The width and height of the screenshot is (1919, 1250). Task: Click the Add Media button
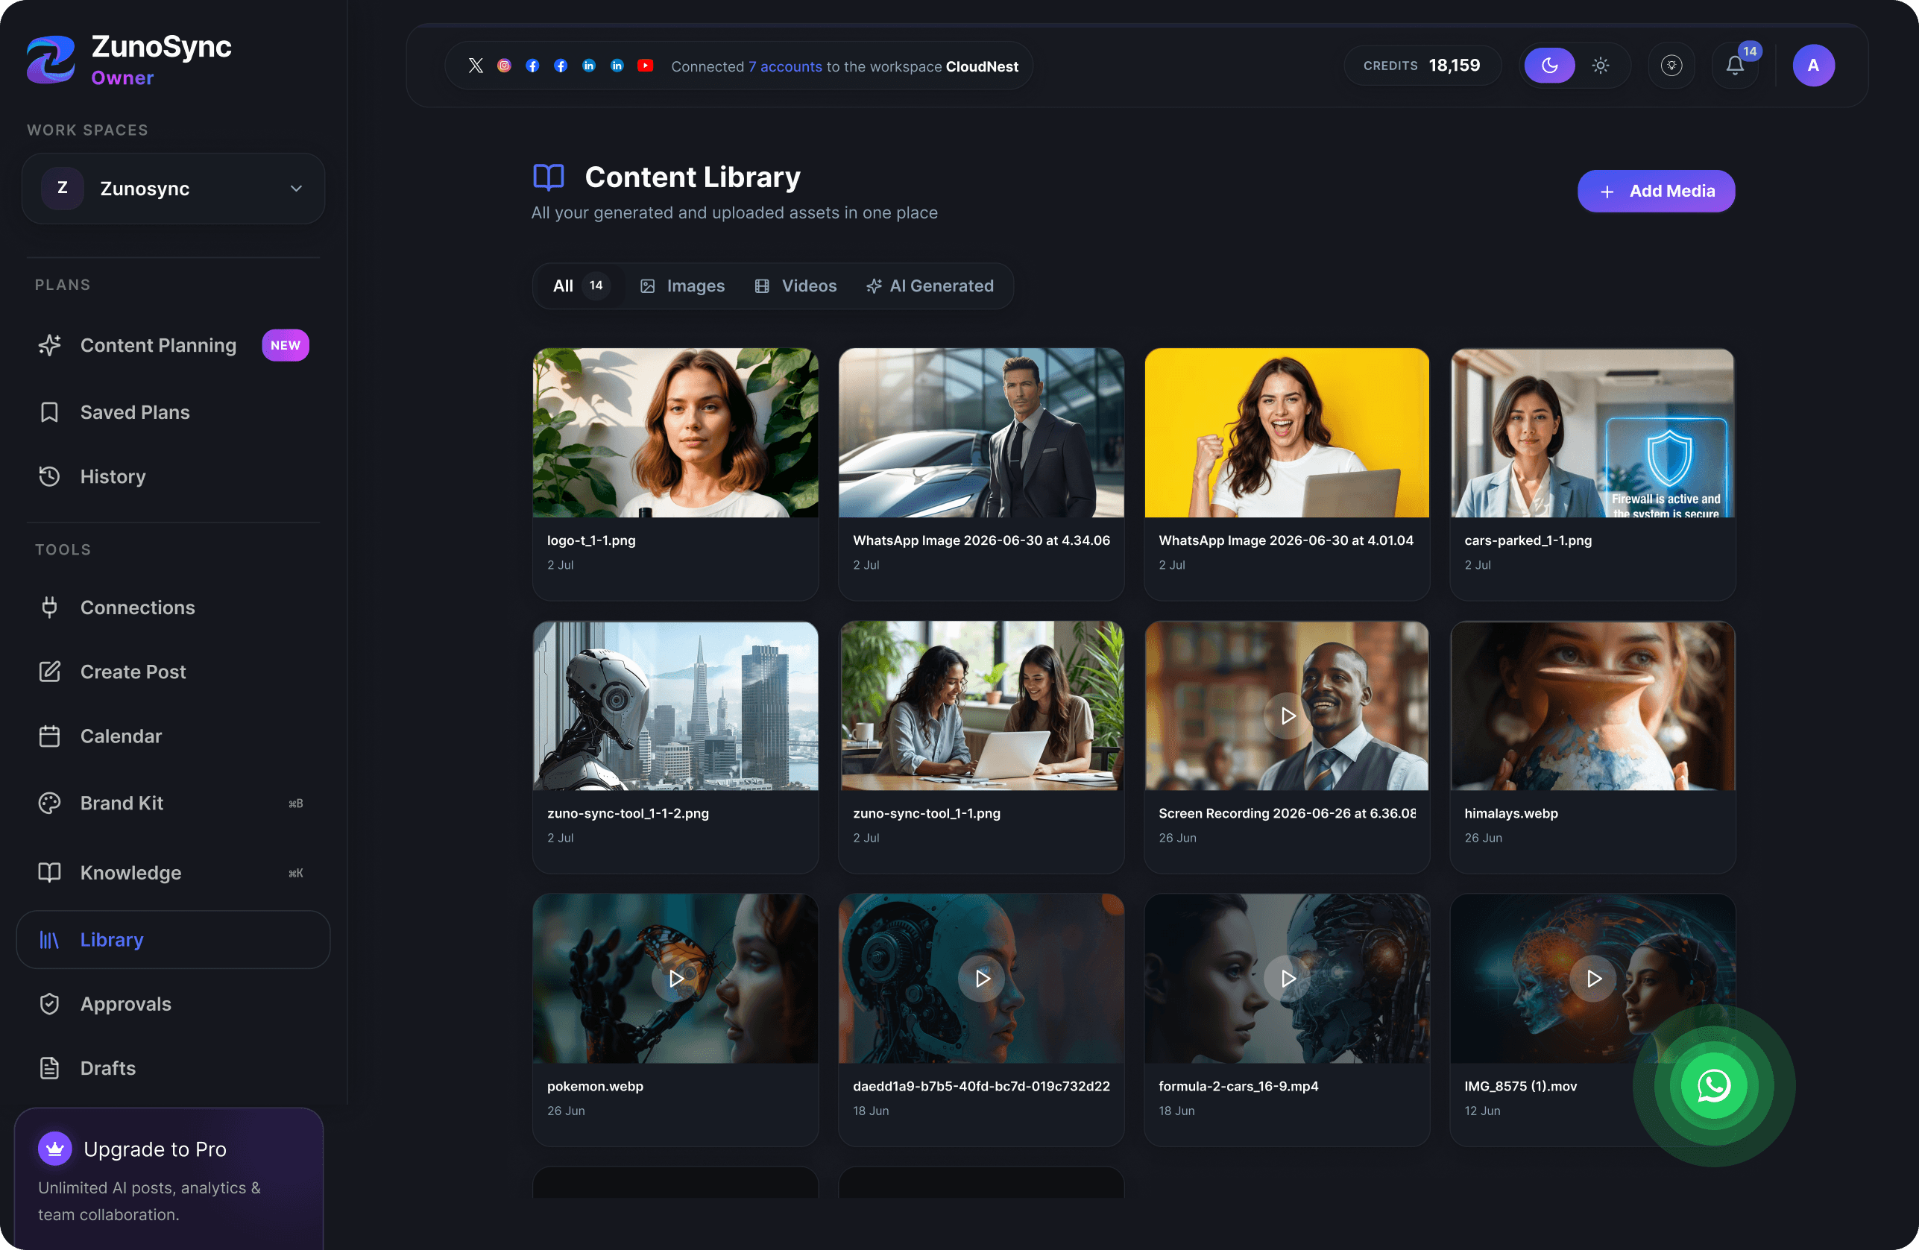(1656, 191)
